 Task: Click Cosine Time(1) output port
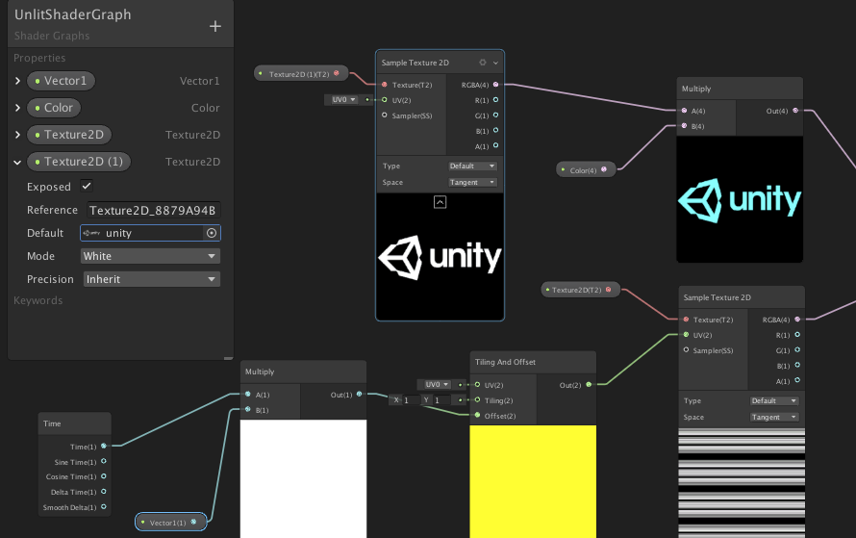[x=104, y=476]
